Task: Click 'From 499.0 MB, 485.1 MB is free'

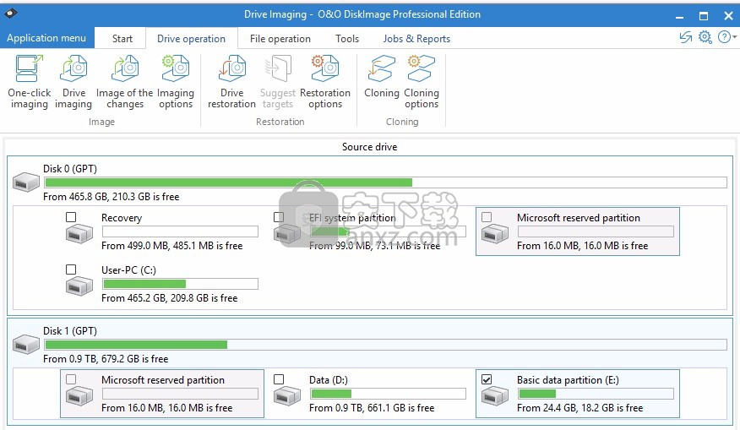Action: click(171, 246)
